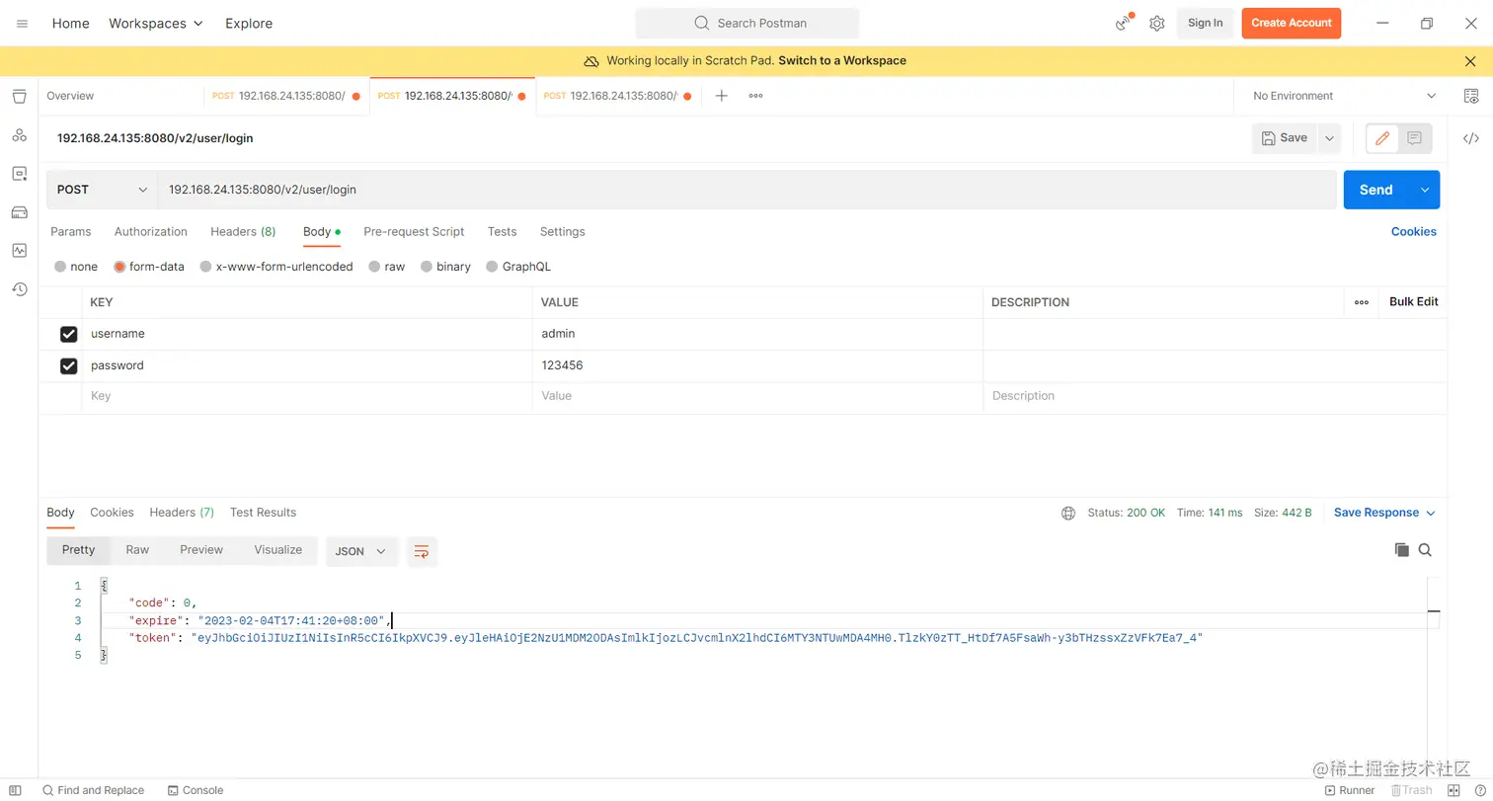
Task: Open the hamburger menu icon
Action: [22, 23]
